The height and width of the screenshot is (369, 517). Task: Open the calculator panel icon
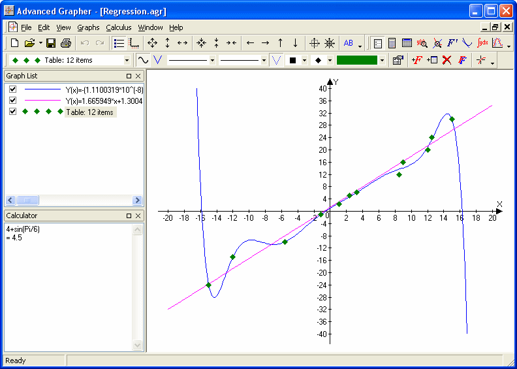pos(392,43)
